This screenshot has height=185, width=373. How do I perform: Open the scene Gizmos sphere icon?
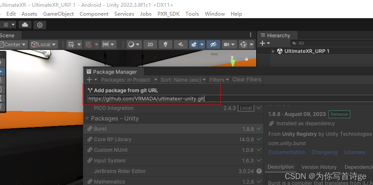[x=243, y=44]
